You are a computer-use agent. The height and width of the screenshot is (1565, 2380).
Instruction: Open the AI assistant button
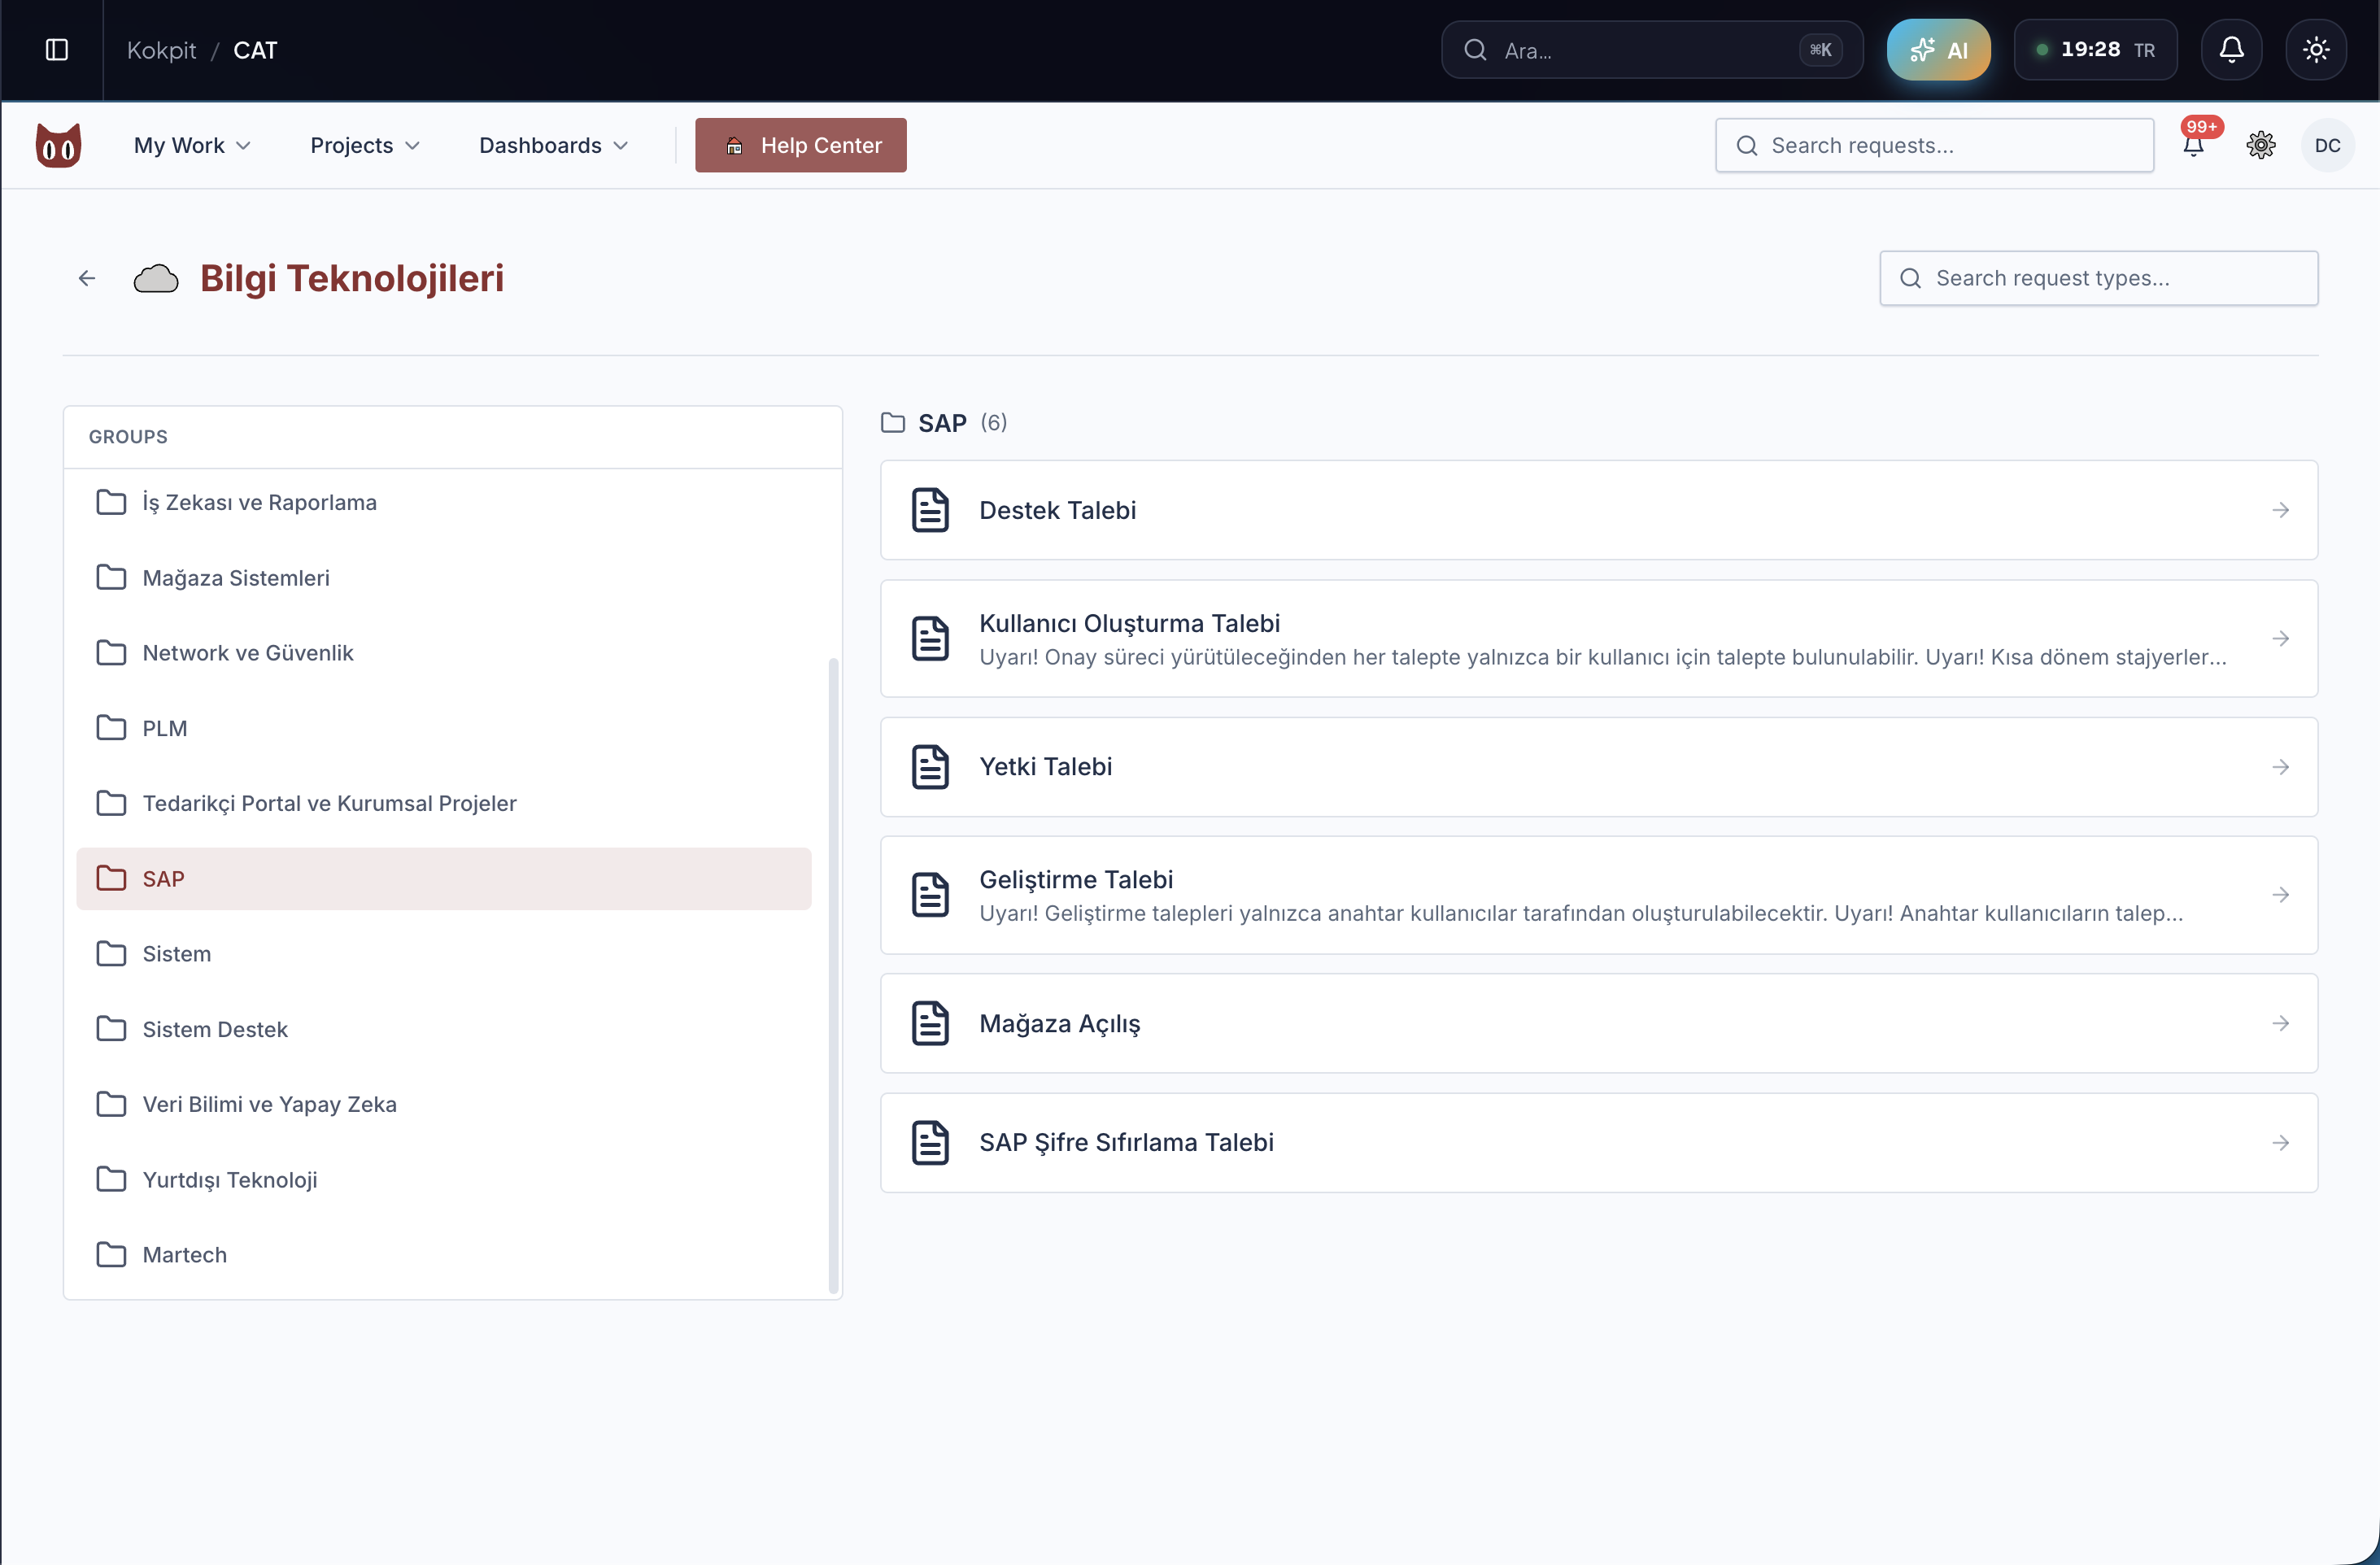coord(1938,50)
